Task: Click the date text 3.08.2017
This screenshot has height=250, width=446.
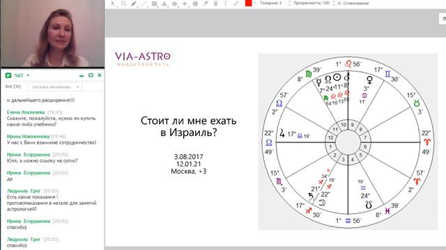Action: (x=189, y=157)
